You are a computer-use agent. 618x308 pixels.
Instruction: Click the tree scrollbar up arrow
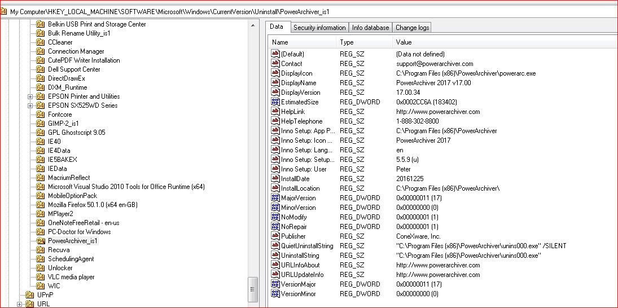(x=253, y=26)
